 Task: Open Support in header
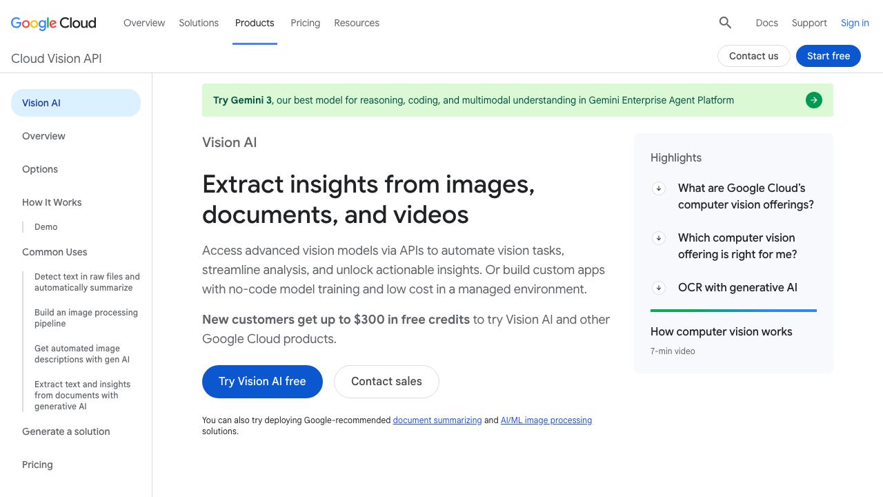click(809, 23)
